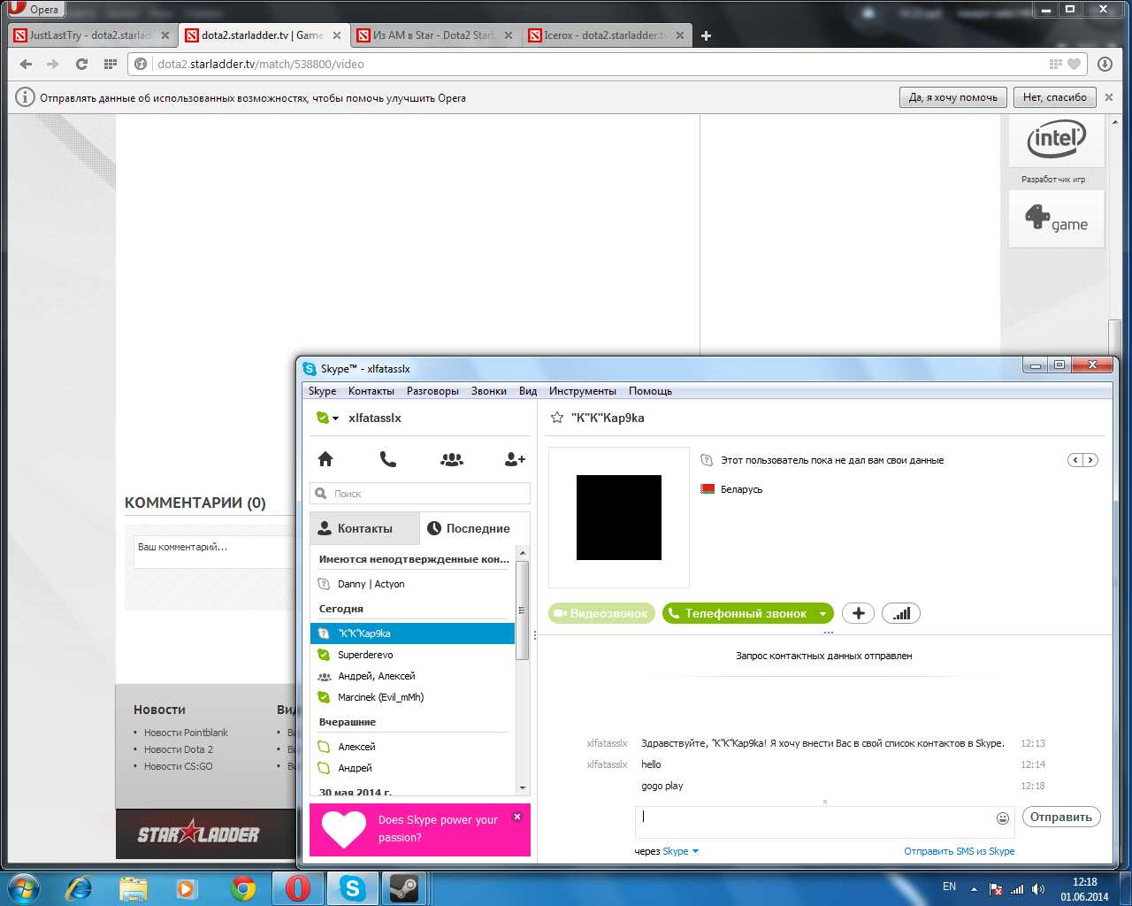This screenshot has width=1132, height=906.
Task: Click the EN language indicator in the taskbar
Action: [x=949, y=887]
